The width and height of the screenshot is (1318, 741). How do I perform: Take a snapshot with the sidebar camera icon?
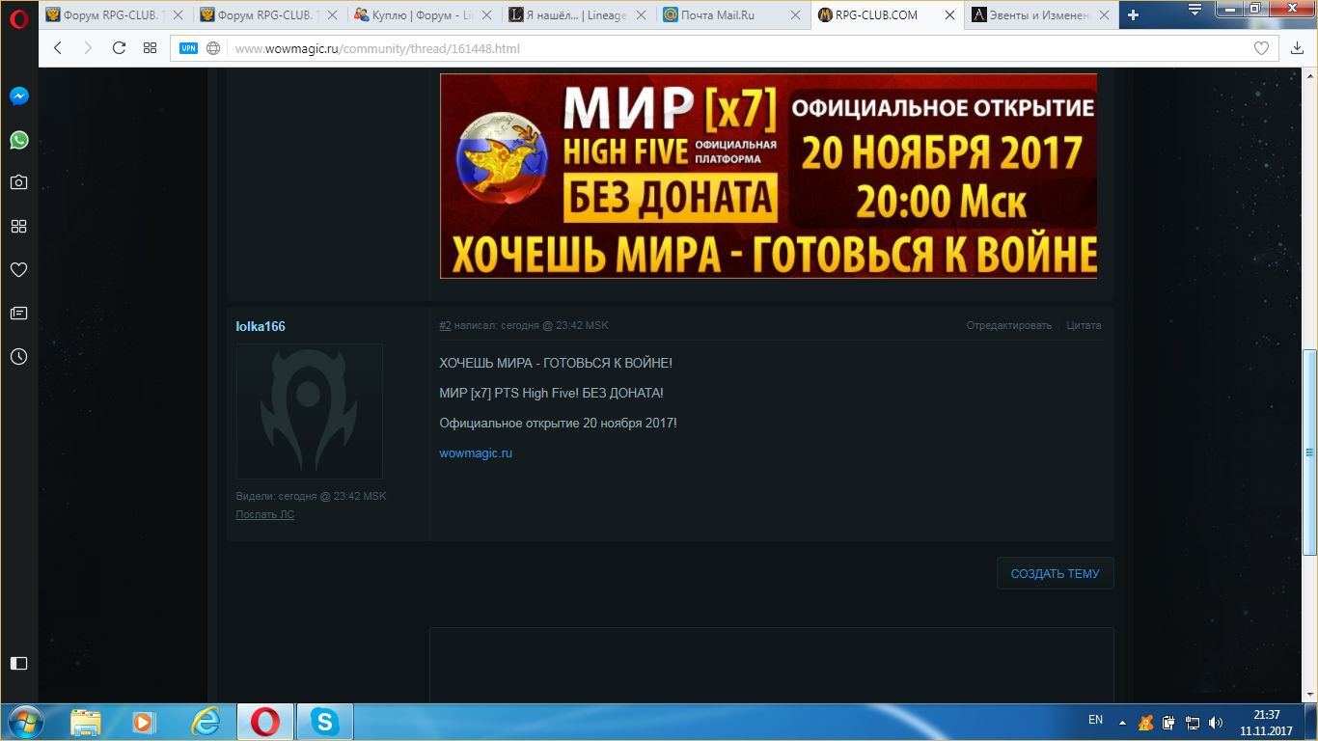[x=19, y=182]
